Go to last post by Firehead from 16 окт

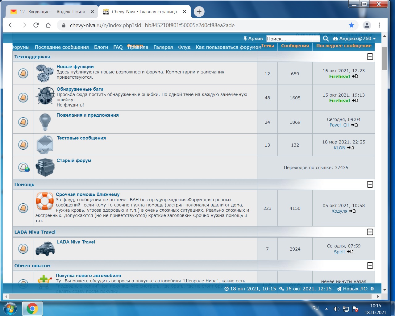coord(355,76)
